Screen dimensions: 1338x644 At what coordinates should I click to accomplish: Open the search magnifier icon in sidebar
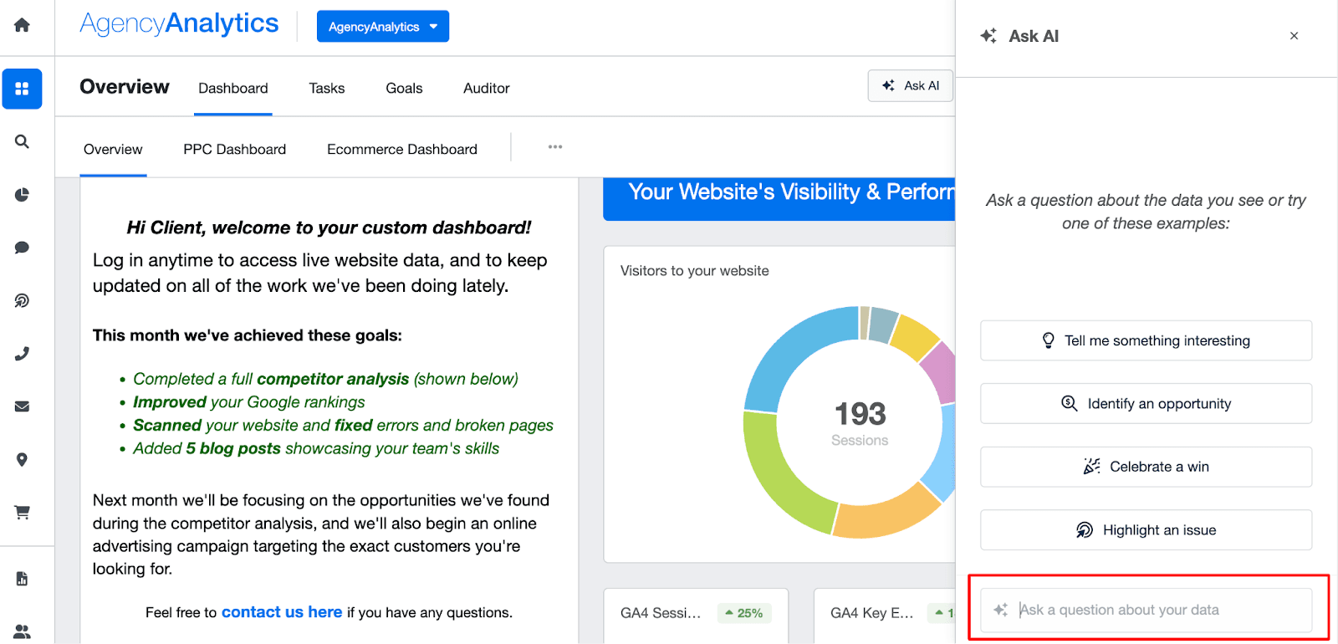(23, 141)
